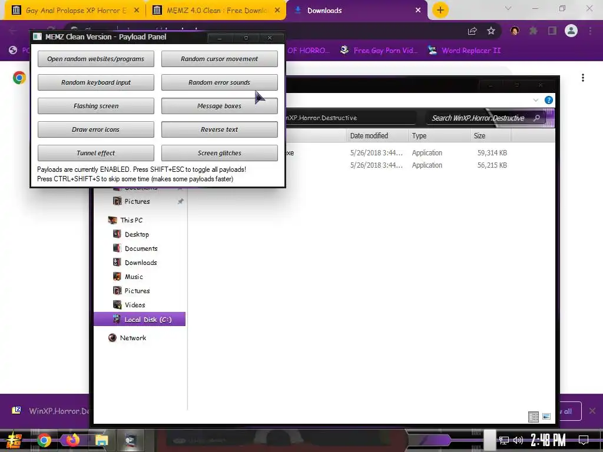Open the OF HORRO... bookmark
Image resolution: width=603 pixels, height=452 pixels.
tap(309, 51)
